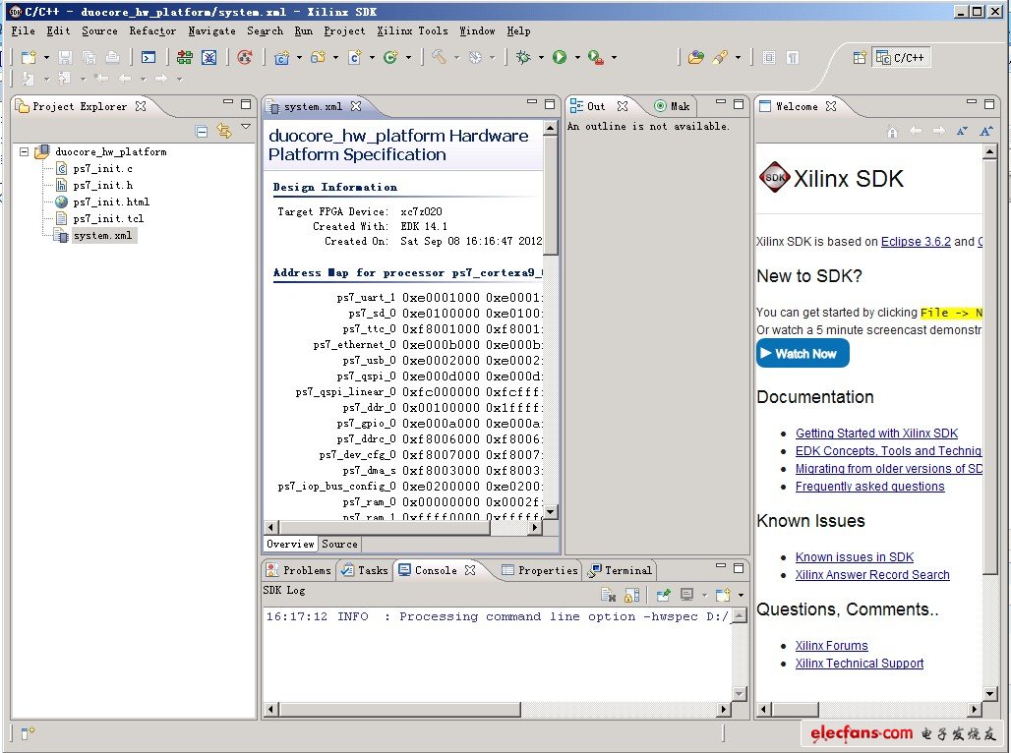Viewport: 1011px width, 753px height.
Task: Open the Run button dropdown arrow
Action: (x=577, y=58)
